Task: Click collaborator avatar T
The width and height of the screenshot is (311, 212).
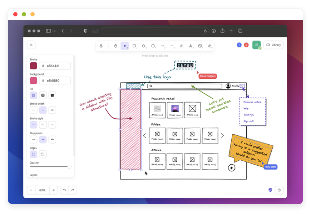Action: pos(239,45)
